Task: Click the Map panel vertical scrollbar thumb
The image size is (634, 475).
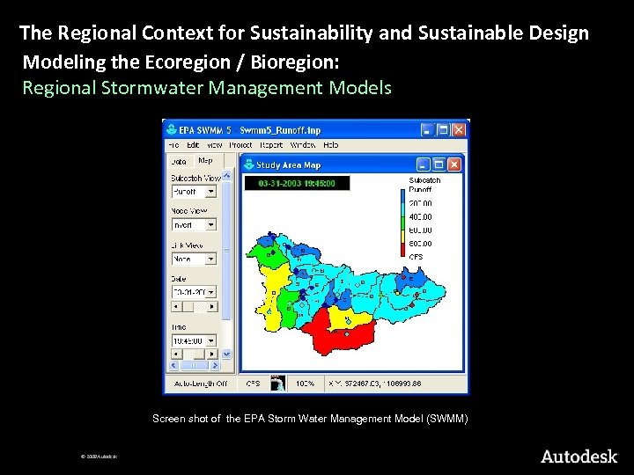Action: click(x=226, y=251)
